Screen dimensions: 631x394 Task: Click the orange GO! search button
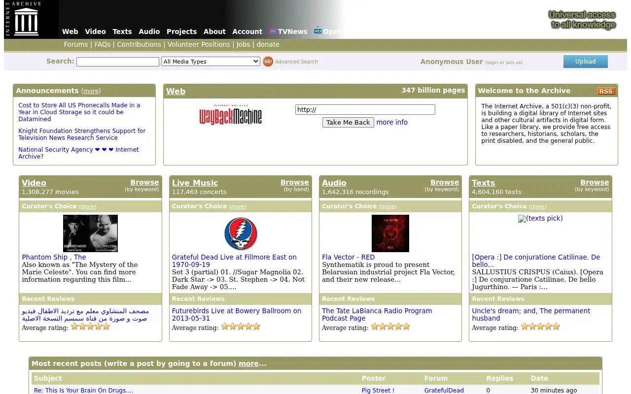(268, 62)
